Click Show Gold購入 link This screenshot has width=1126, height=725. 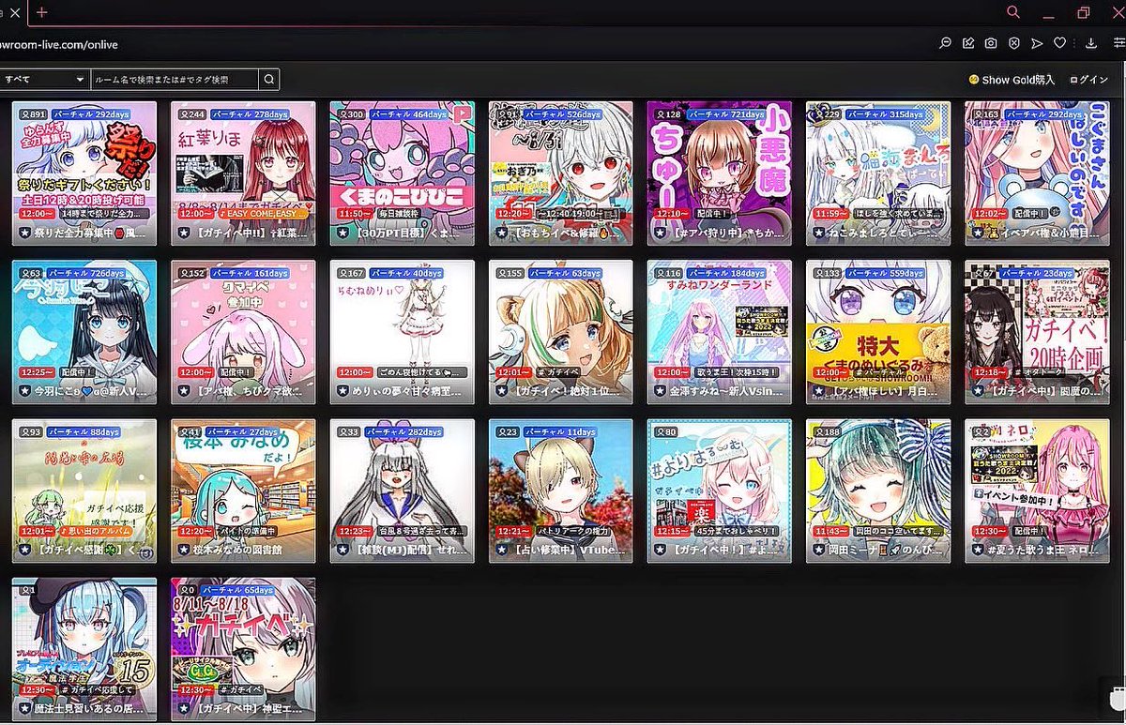click(1018, 80)
